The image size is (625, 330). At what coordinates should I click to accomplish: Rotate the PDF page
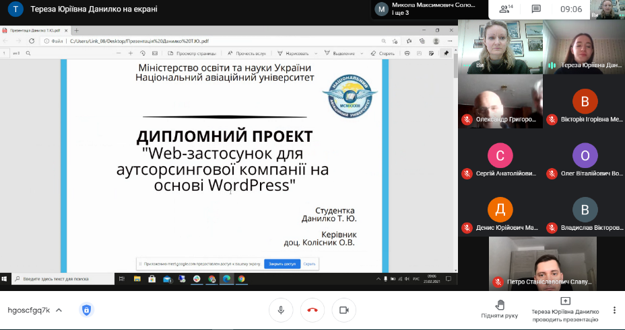coord(143,53)
